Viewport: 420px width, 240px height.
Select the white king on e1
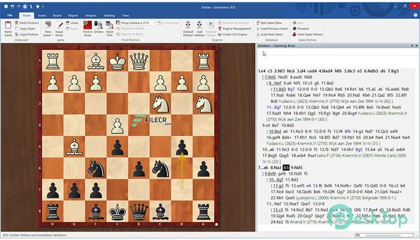coord(118,61)
